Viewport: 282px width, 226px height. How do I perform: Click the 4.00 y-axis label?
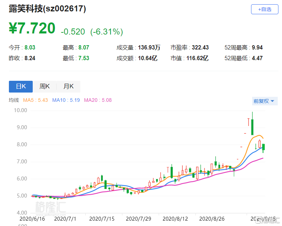point(22,213)
